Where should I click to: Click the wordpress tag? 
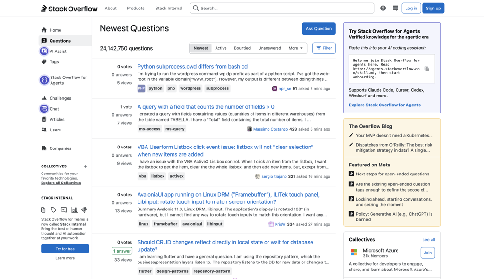[190, 88]
